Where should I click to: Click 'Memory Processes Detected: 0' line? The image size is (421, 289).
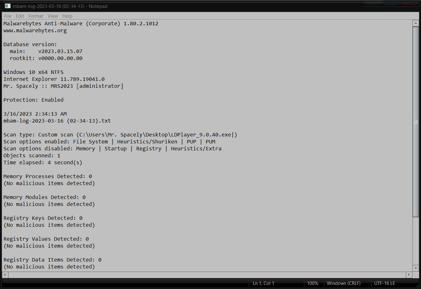(48, 177)
